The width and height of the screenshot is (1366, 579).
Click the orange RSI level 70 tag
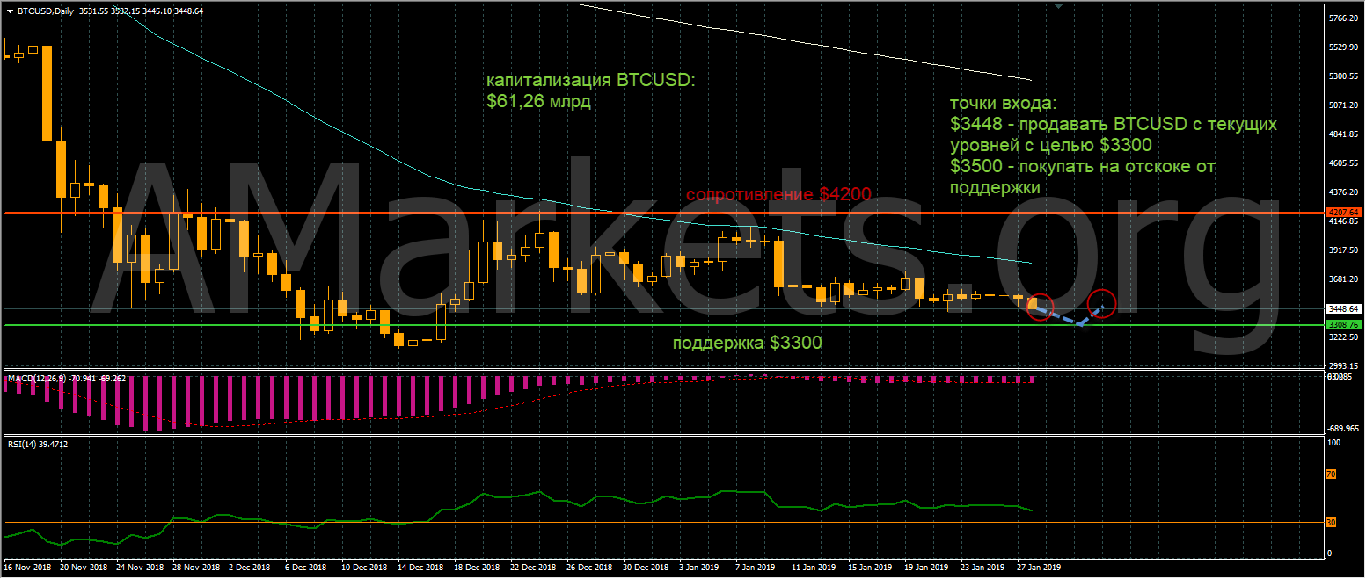(1331, 474)
